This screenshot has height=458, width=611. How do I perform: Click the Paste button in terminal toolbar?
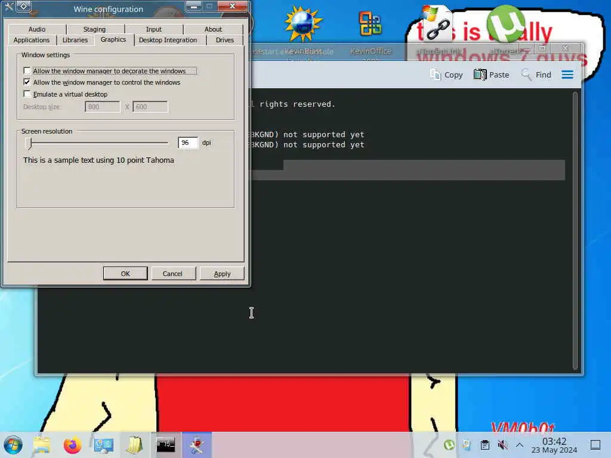click(x=492, y=75)
